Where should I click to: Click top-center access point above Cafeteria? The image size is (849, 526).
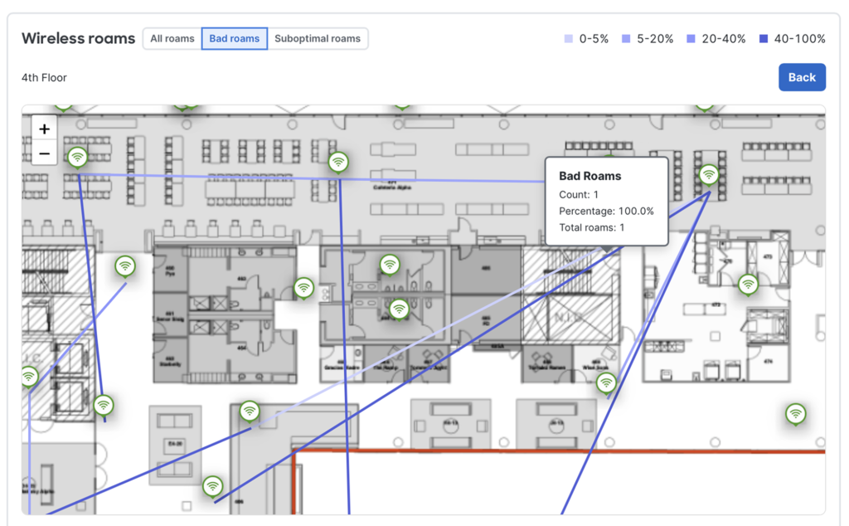[338, 161]
